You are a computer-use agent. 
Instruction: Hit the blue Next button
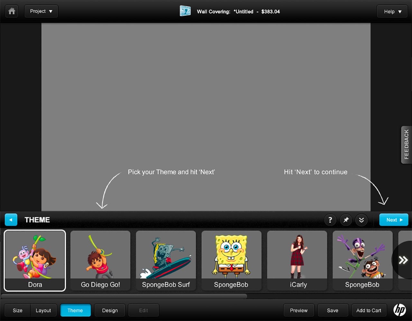(x=394, y=220)
